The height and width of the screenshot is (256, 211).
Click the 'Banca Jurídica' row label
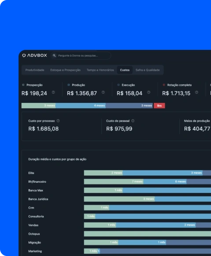(x=38, y=199)
